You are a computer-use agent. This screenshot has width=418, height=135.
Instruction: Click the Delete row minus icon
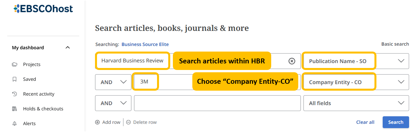[128, 122]
